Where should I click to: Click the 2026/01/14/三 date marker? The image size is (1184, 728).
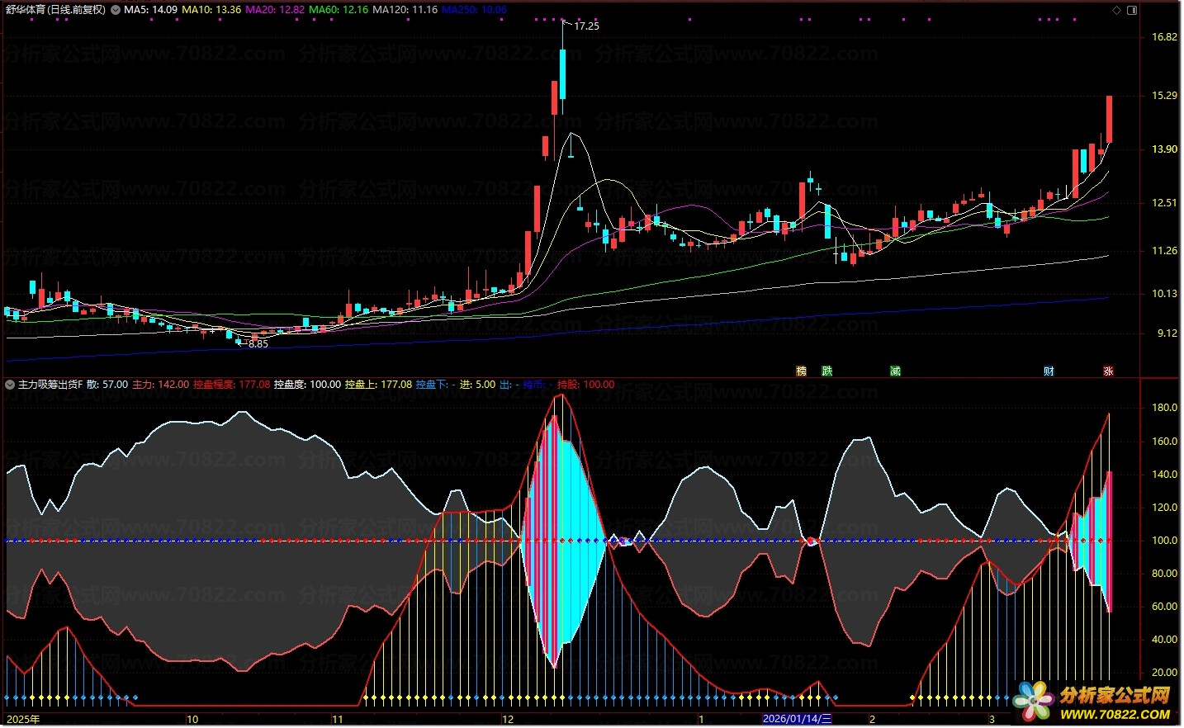797,720
